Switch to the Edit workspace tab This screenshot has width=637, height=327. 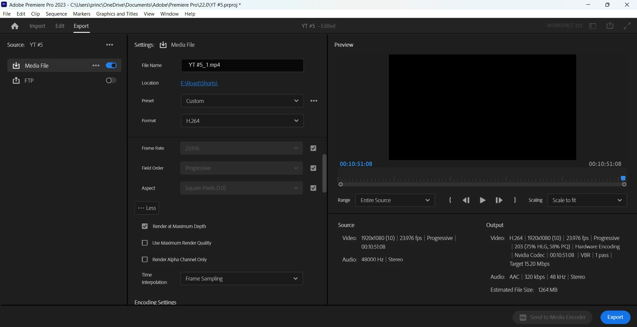pyautogui.click(x=60, y=26)
